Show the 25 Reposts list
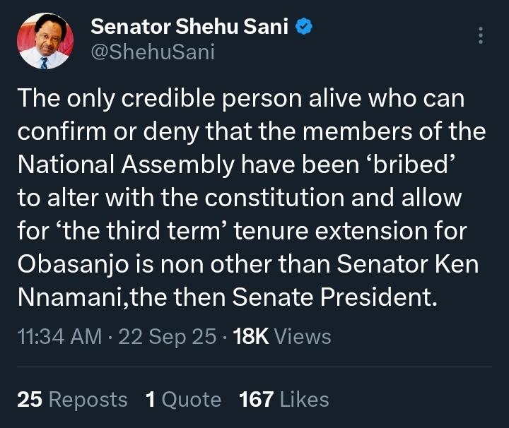The width and height of the screenshot is (509, 428). pos(72,400)
